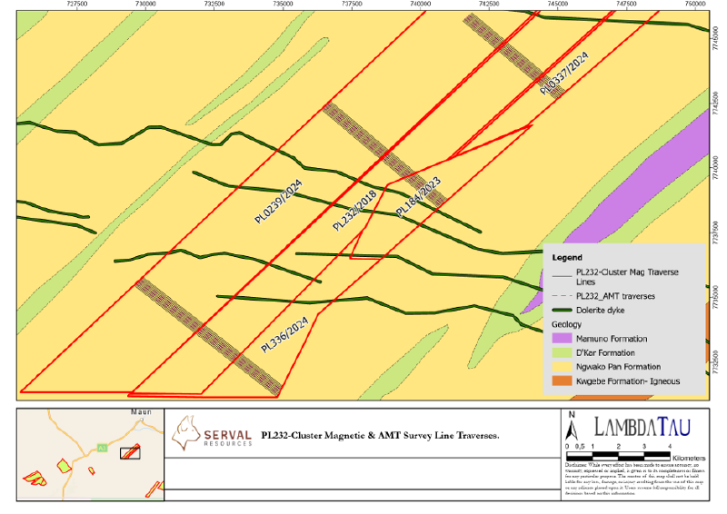Click the north arrow symbol
Screen dimensions: 727x514
click(572, 426)
